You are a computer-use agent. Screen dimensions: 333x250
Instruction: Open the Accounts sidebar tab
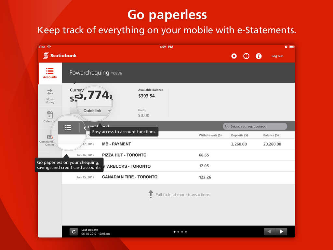click(50, 73)
